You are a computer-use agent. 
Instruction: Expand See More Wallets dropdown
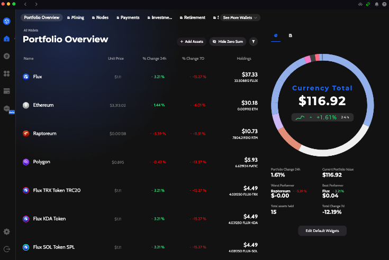point(240,17)
